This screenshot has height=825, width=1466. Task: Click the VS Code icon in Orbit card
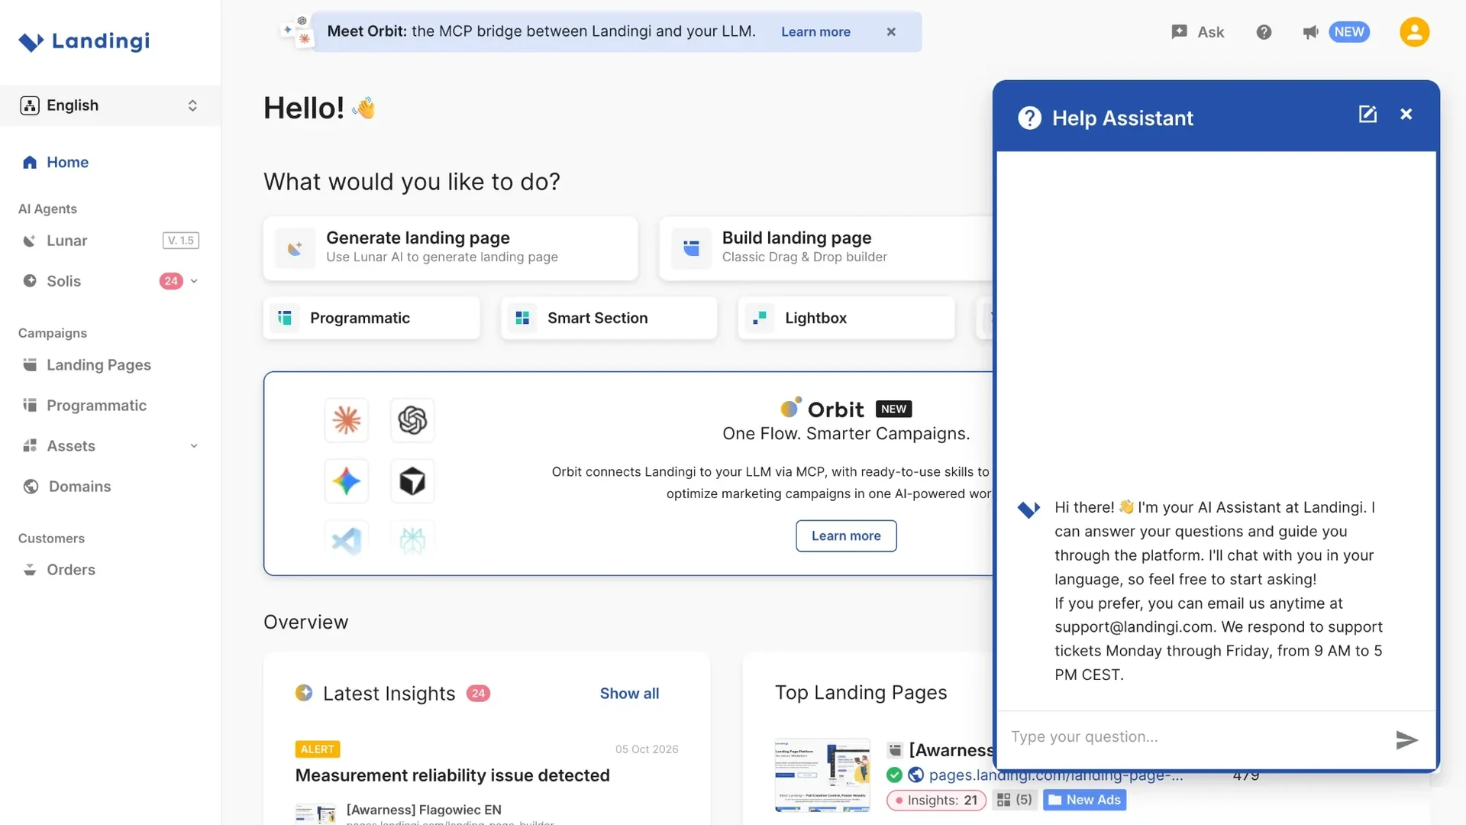[x=347, y=541]
